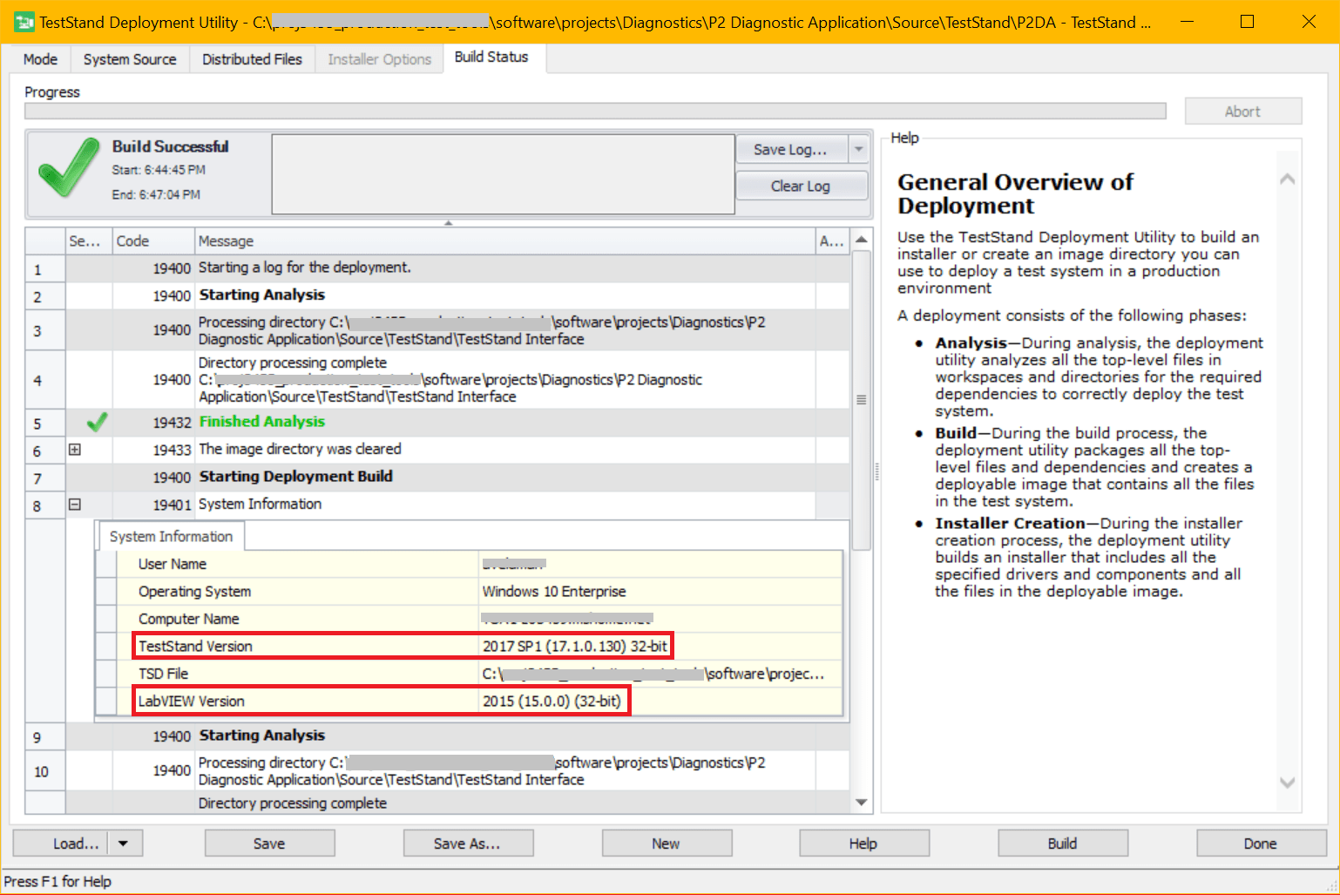Image resolution: width=1340 pixels, height=895 pixels.
Task: Click the Abort button
Action: tap(1242, 112)
